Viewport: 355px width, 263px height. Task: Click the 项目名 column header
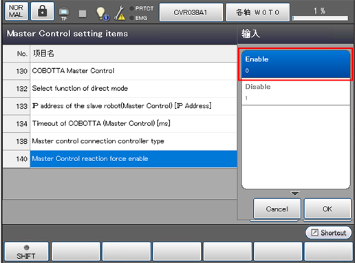pyautogui.click(x=133, y=54)
